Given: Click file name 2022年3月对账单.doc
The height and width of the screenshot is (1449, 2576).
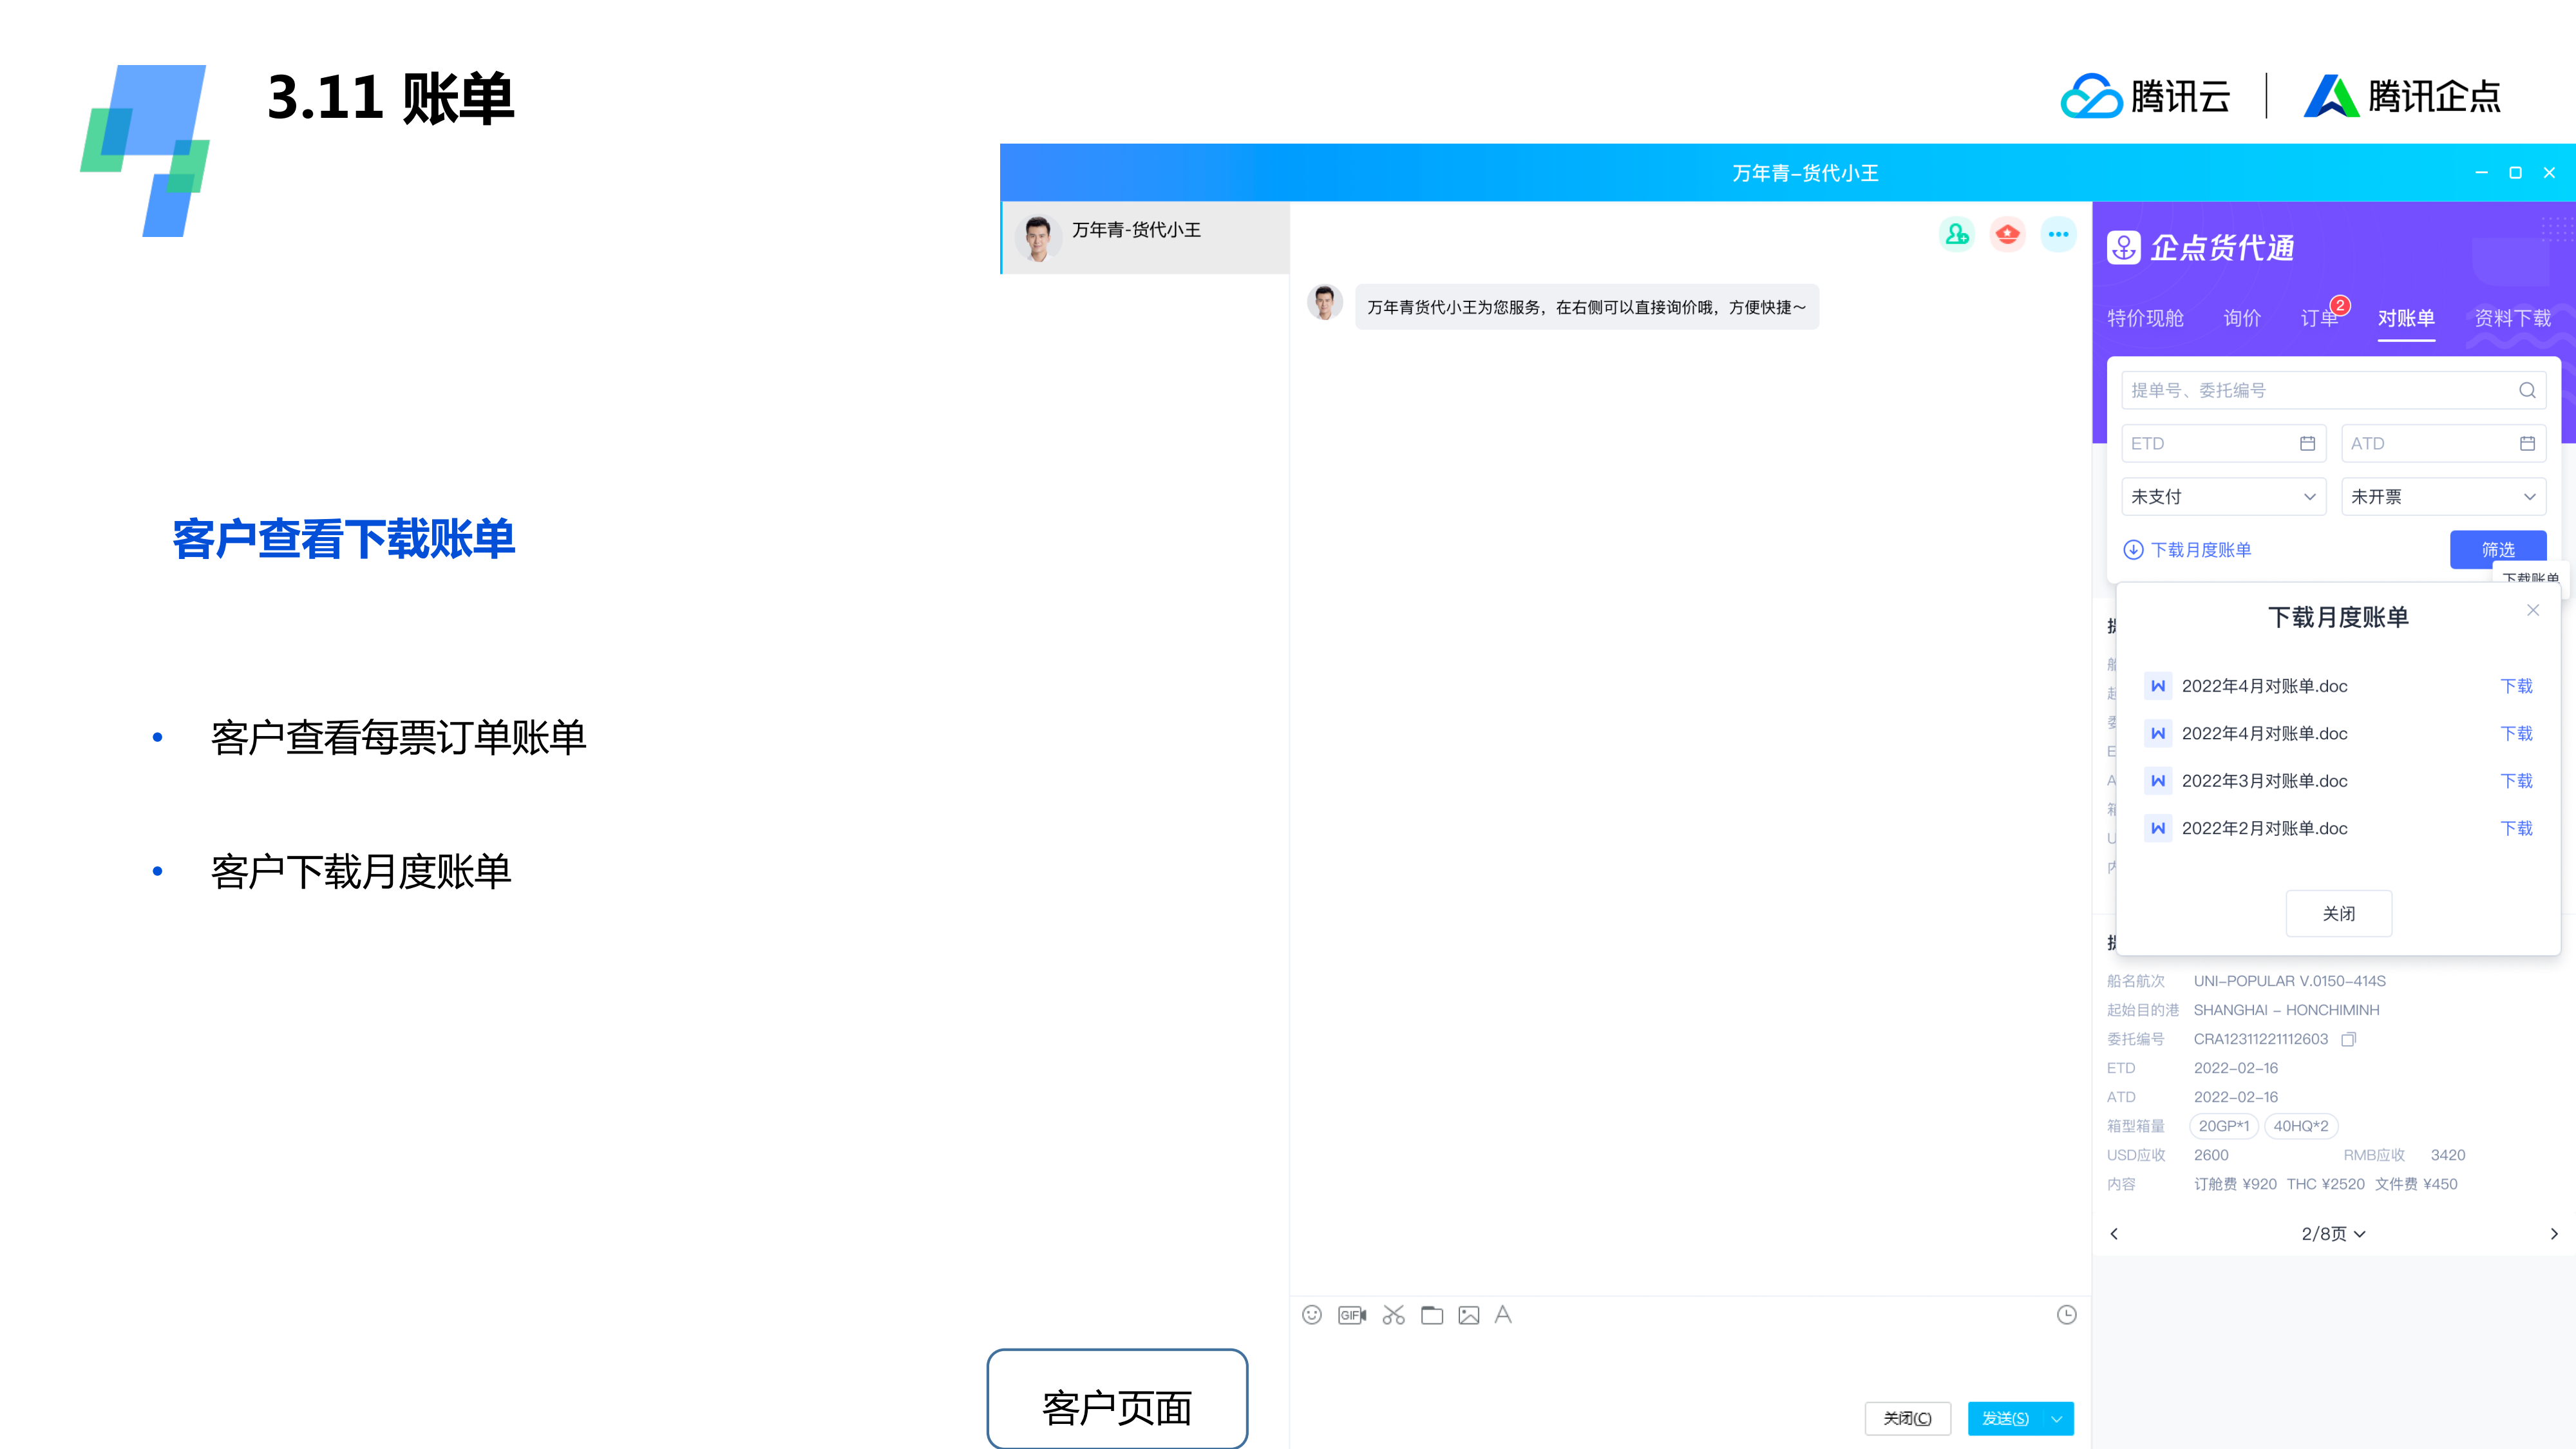Looking at the screenshot, I should pyautogui.click(x=2264, y=781).
